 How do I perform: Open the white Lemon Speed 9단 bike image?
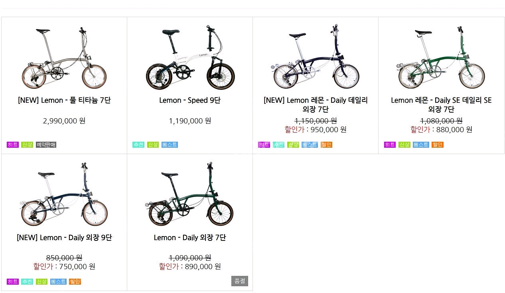pos(190,58)
